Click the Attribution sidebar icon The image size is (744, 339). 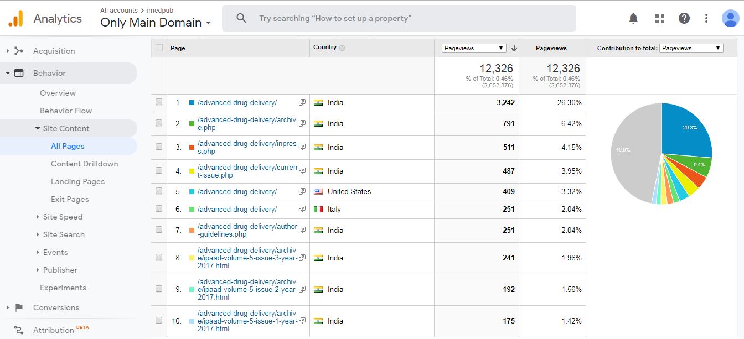coord(19,330)
